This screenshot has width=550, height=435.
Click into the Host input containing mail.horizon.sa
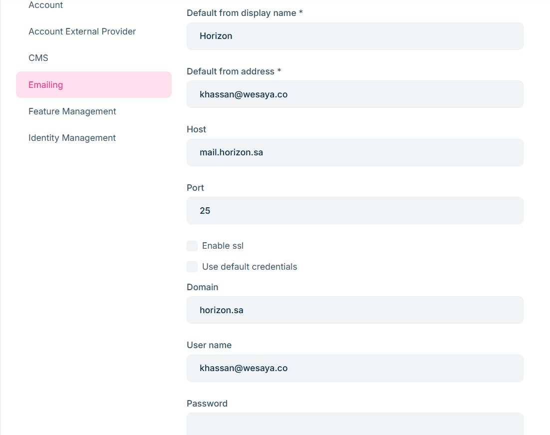tap(355, 152)
